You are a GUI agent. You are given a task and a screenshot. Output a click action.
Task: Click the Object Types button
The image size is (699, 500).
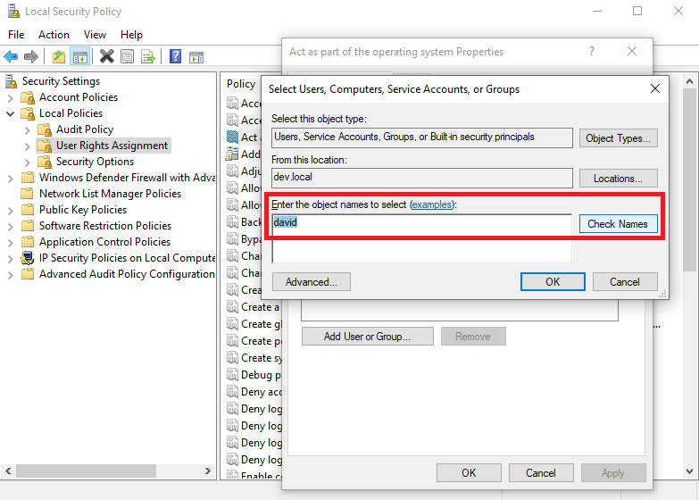tap(618, 138)
